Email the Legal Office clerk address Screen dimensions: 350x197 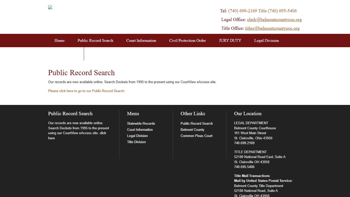pos(274,19)
